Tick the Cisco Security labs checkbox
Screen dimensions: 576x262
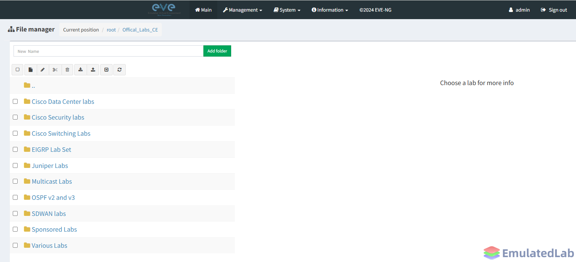click(x=15, y=117)
